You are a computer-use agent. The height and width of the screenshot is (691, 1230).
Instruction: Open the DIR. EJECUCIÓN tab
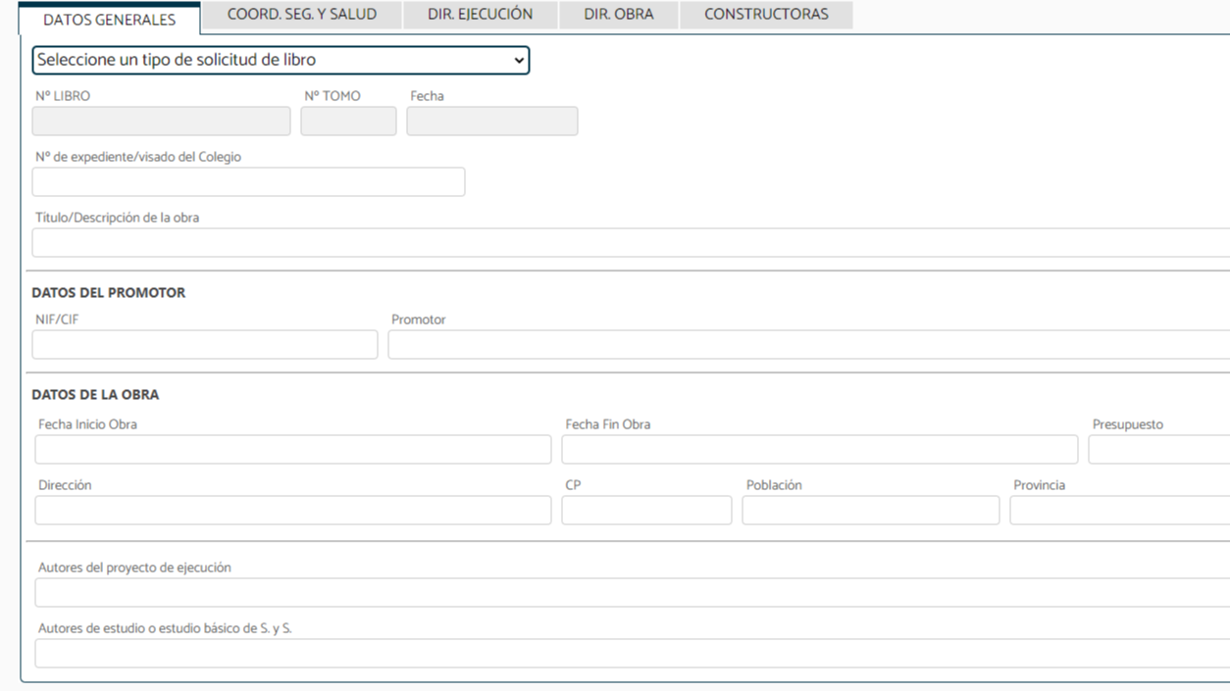click(480, 15)
